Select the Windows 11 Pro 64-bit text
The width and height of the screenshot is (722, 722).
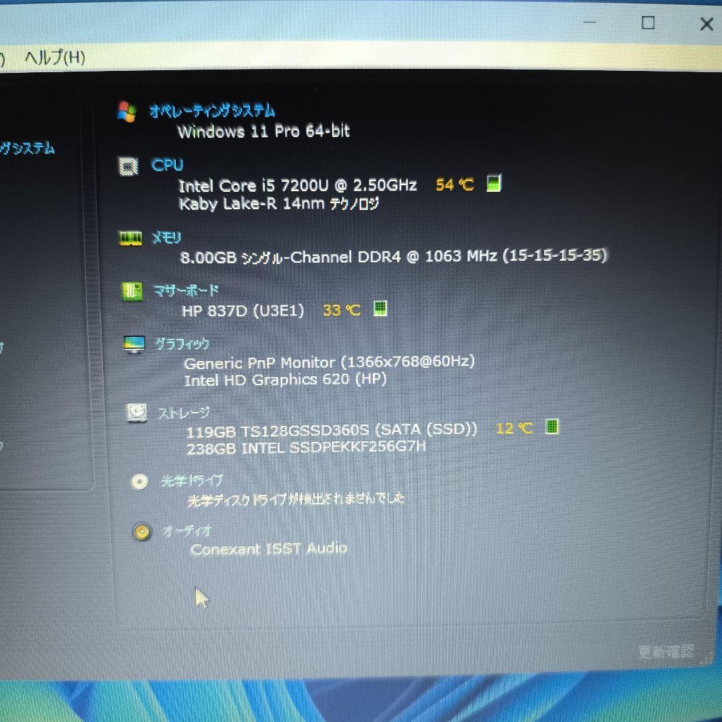[x=263, y=131]
